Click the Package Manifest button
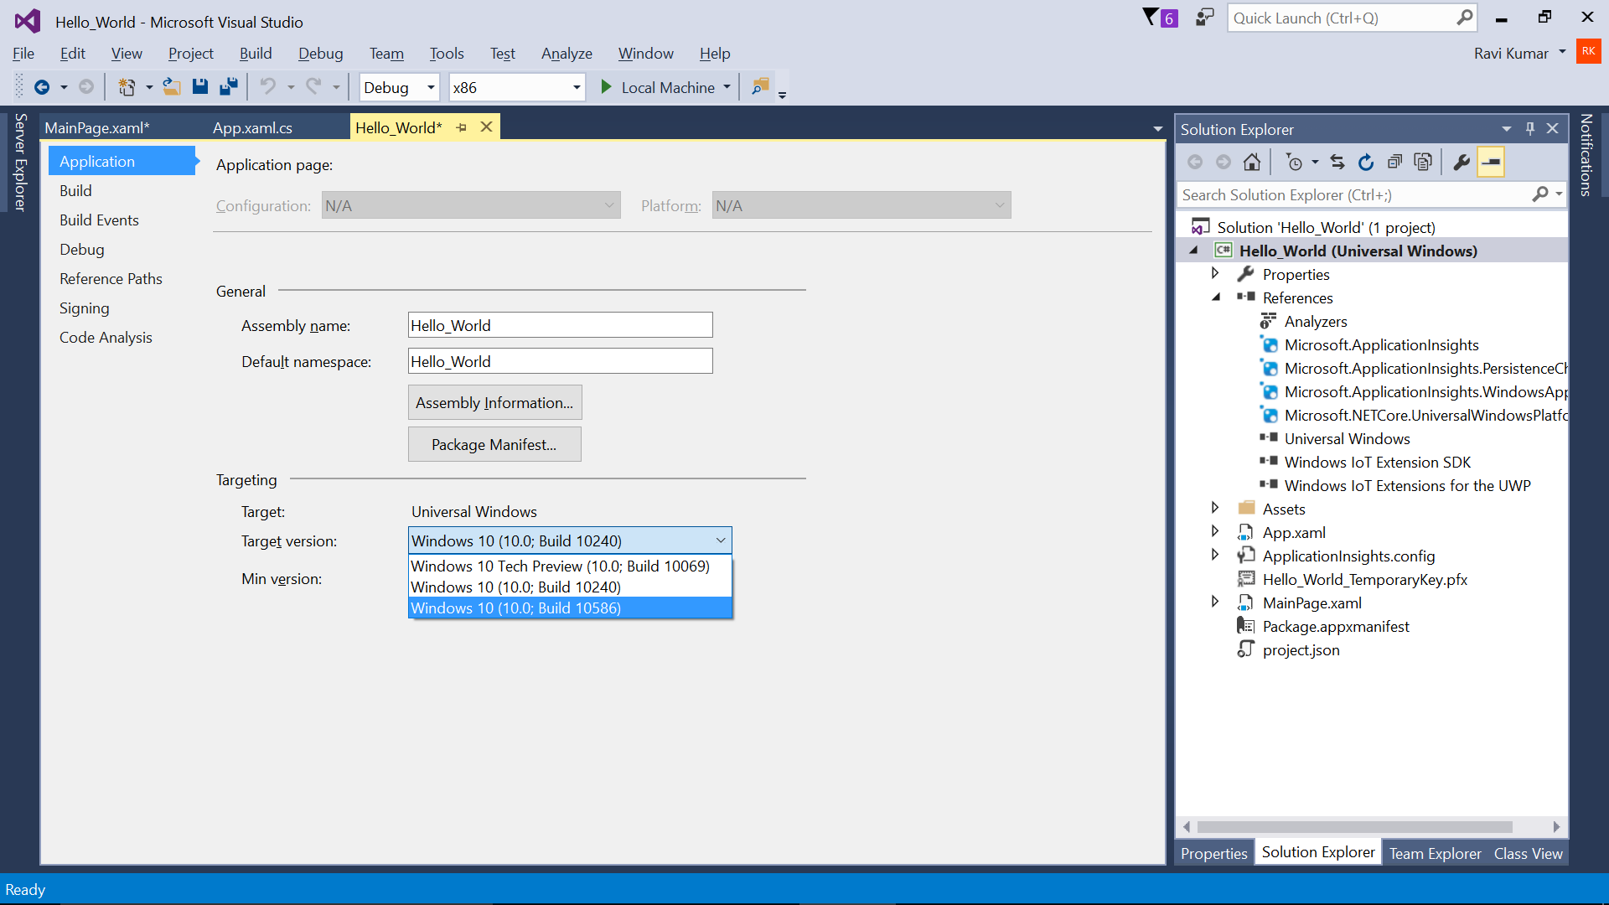Screen dimensions: 1609x905 click(494, 445)
